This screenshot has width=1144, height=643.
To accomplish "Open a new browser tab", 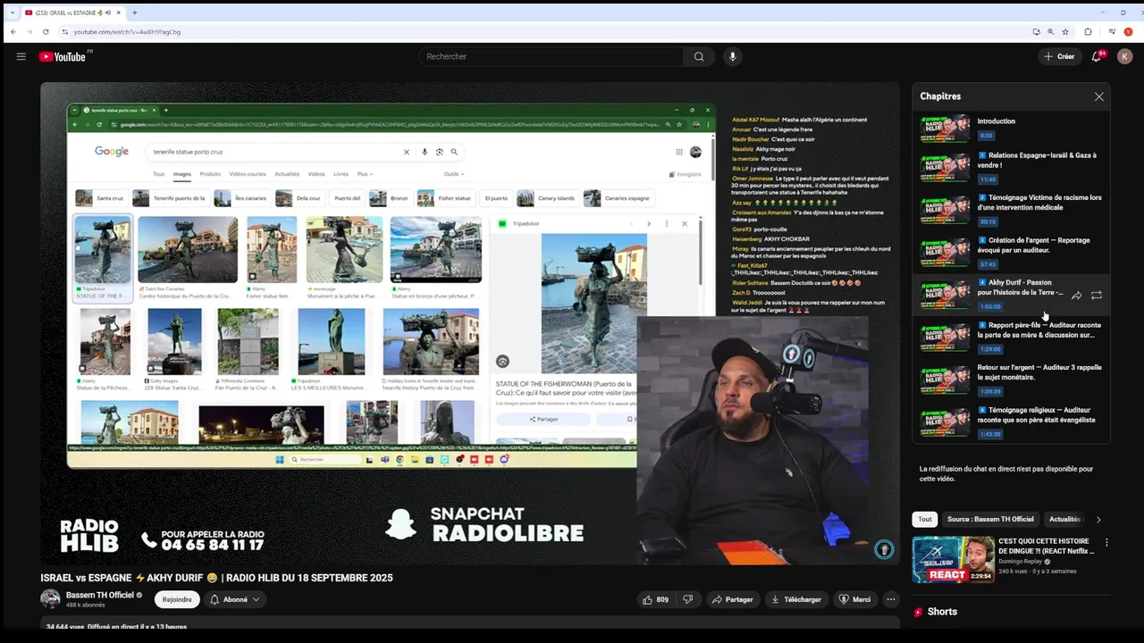I will [135, 13].
